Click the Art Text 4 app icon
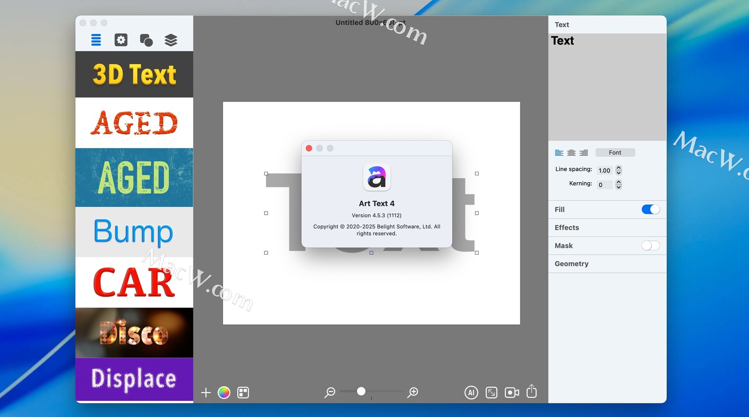The width and height of the screenshot is (749, 417). (x=377, y=177)
